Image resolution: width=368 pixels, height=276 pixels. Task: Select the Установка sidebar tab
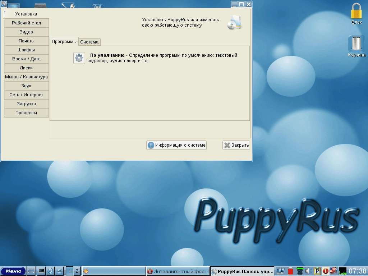(26, 14)
